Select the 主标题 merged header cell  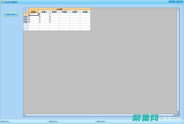59,9
